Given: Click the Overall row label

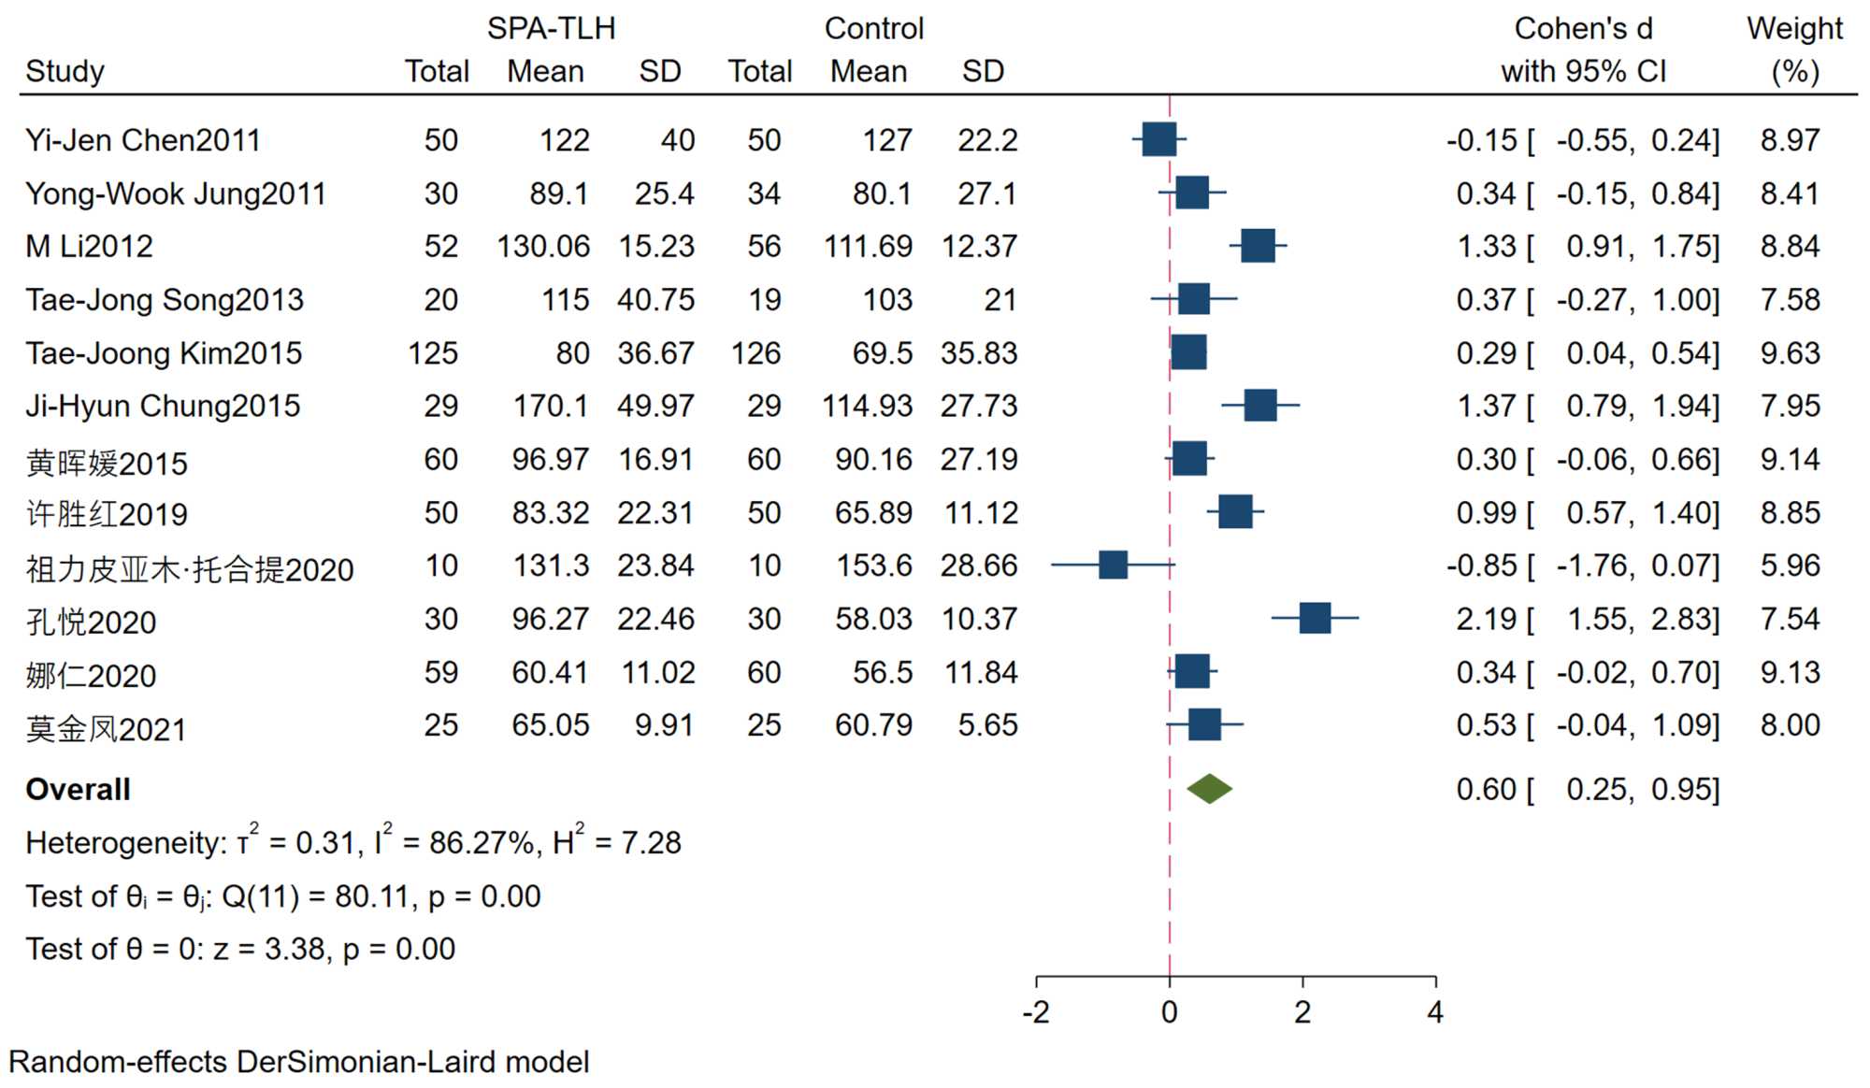Looking at the screenshot, I should (x=78, y=790).
